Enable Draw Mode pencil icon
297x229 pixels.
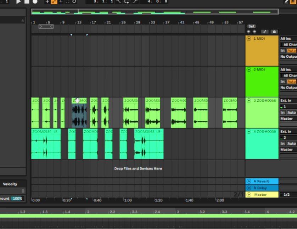point(287,2)
